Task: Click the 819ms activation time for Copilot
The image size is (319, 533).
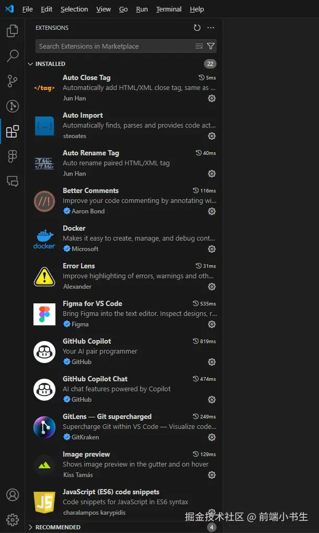Action: pos(204,341)
